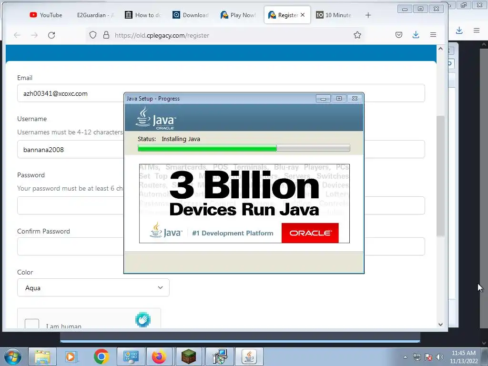The width and height of the screenshot is (488, 366).
Task: Switch to the YouTube tab
Action: pyautogui.click(x=45, y=15)
